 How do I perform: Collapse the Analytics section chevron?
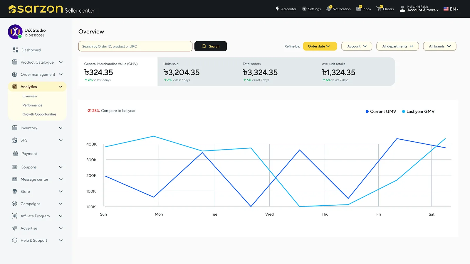click(61, 87)
